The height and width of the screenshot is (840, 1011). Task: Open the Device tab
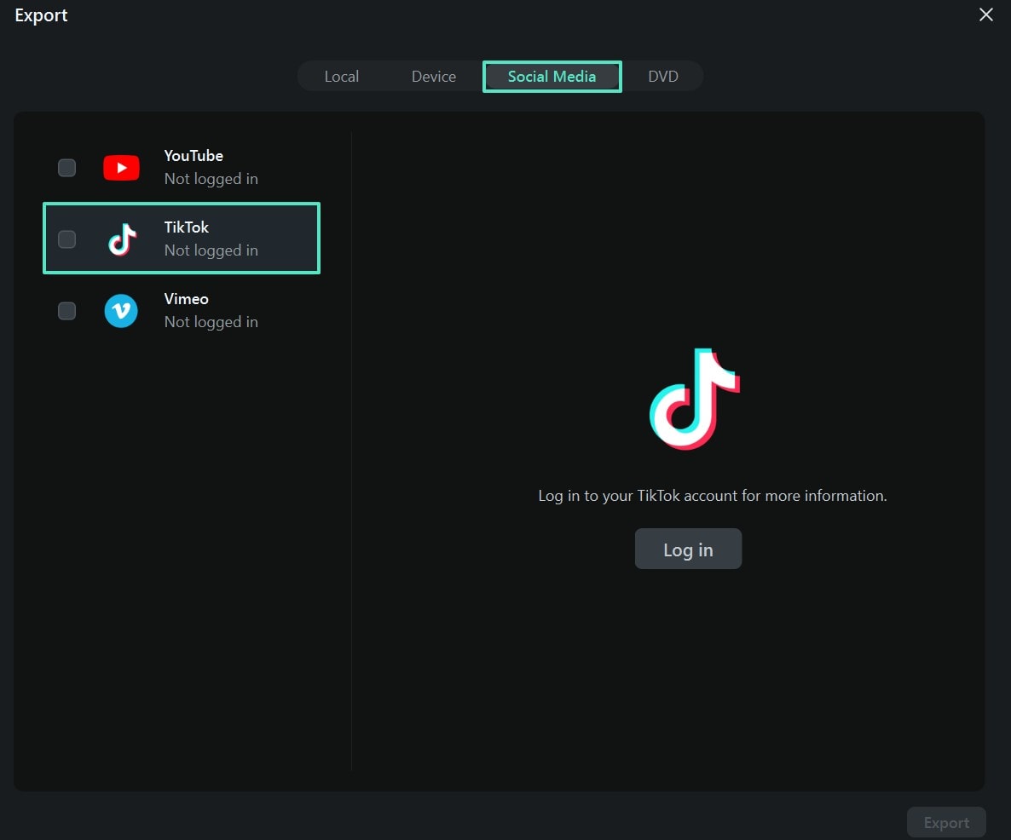433,76
